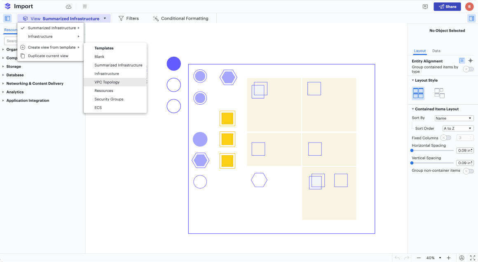478x262 pixels.
Task: Zoom out with the minus icon
Action: (419, 258)
